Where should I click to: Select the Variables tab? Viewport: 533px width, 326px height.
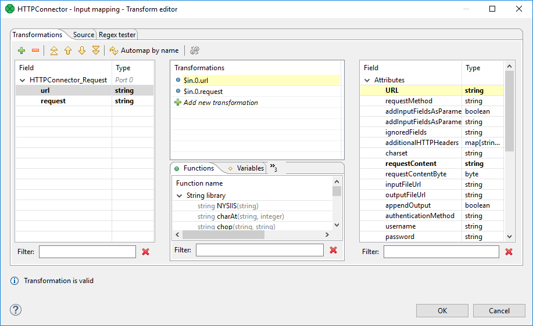coord(247,168)
